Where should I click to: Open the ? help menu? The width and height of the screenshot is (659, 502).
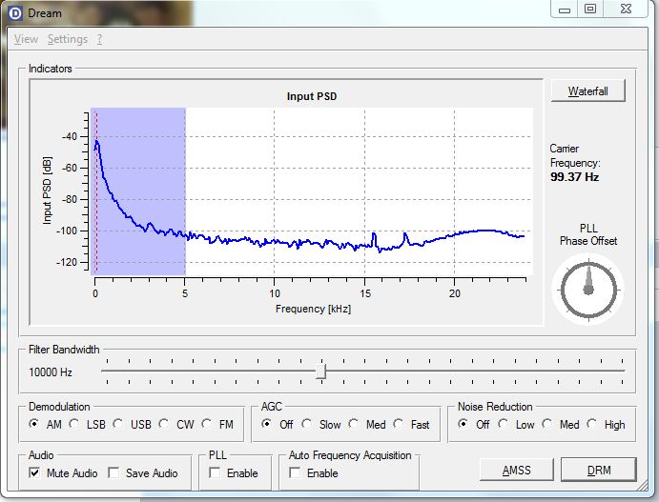pyautogui.click(x=99, y=39)
